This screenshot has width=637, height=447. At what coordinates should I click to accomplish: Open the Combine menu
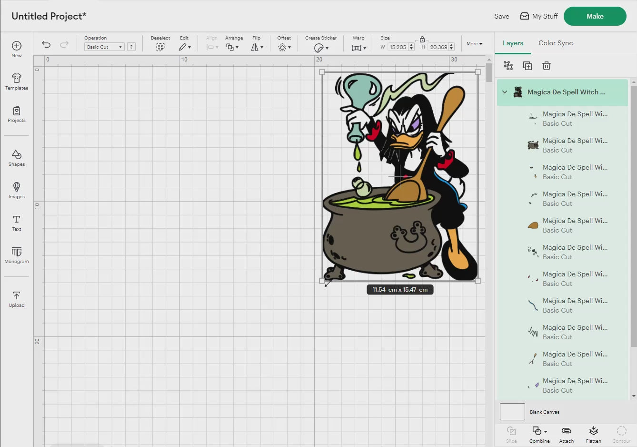pos(539,435)
